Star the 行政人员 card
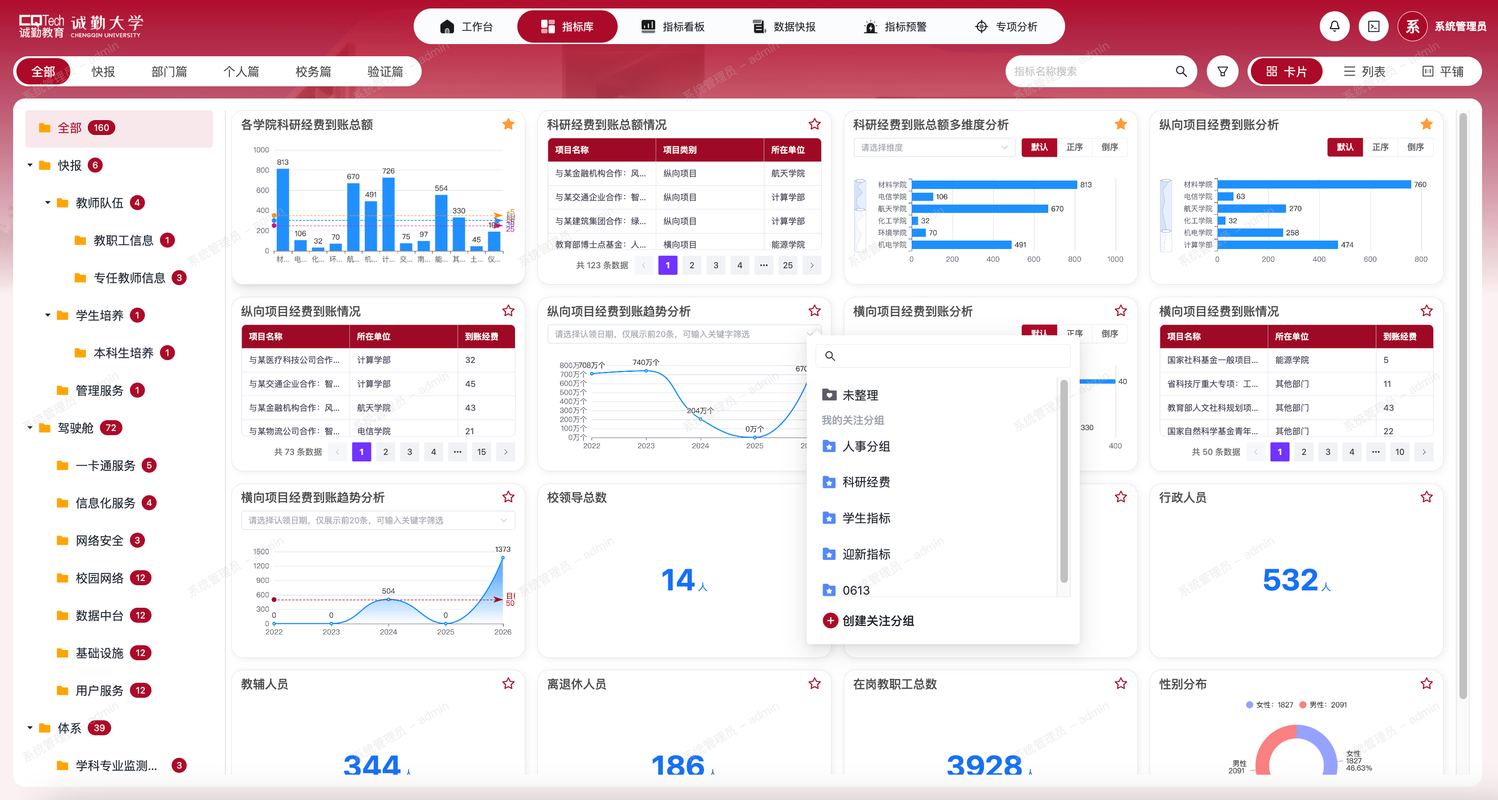Viewport: 1498px width, 800px height. point(1426,497)
